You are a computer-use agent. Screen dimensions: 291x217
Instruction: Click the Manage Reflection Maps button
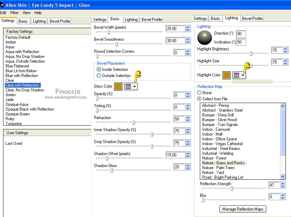243,209
